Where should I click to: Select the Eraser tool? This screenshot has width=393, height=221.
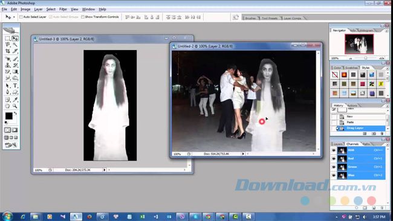point(7,72)
